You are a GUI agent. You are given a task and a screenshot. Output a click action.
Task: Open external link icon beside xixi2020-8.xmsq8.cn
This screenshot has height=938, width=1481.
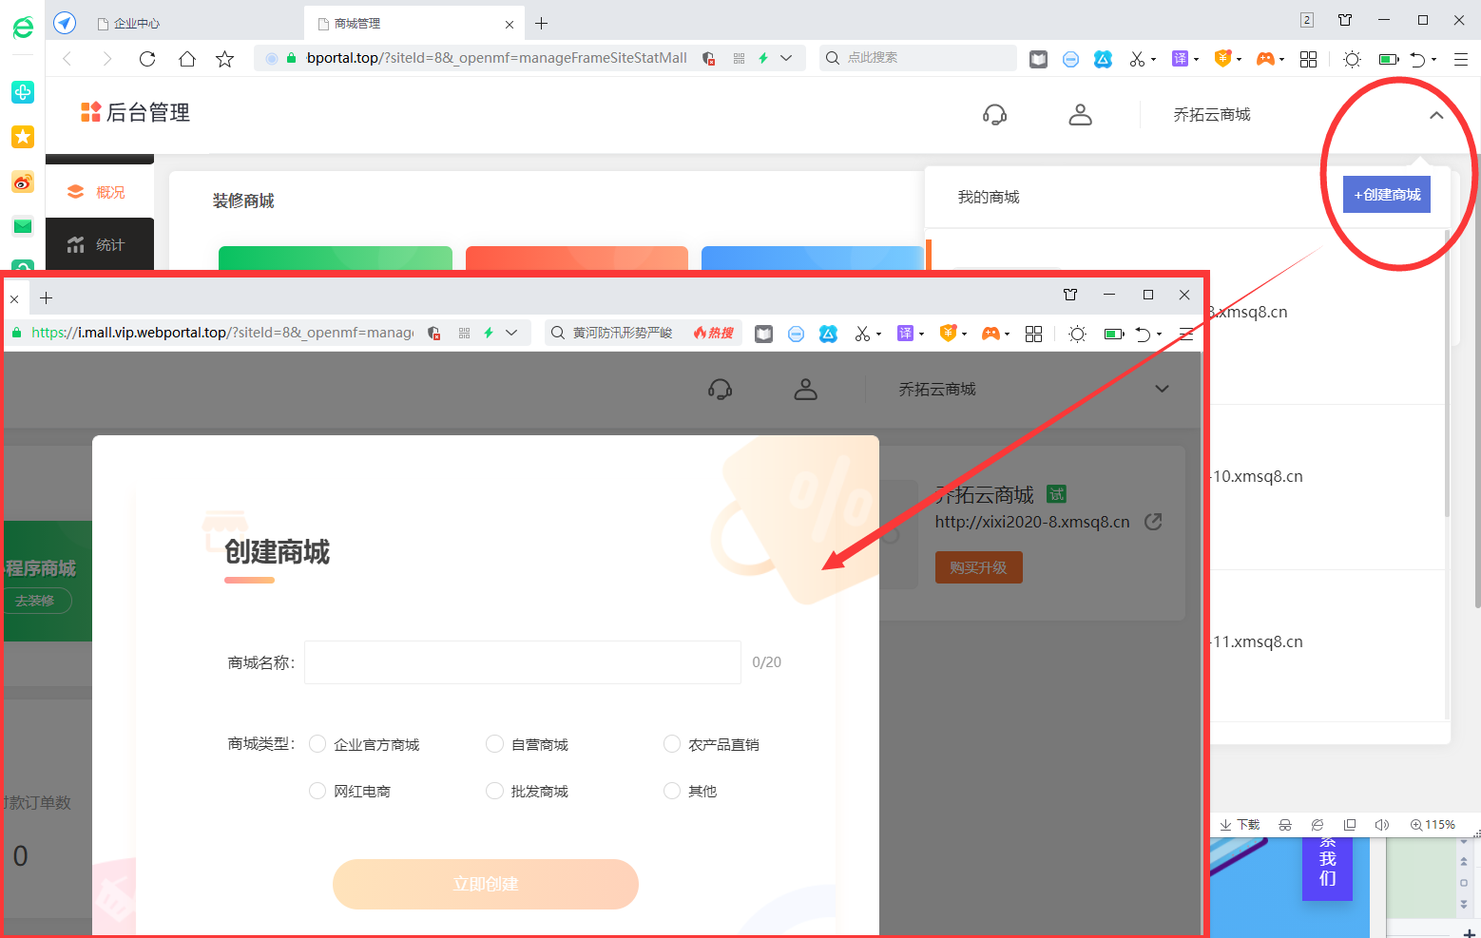[x=1153, y=522]
